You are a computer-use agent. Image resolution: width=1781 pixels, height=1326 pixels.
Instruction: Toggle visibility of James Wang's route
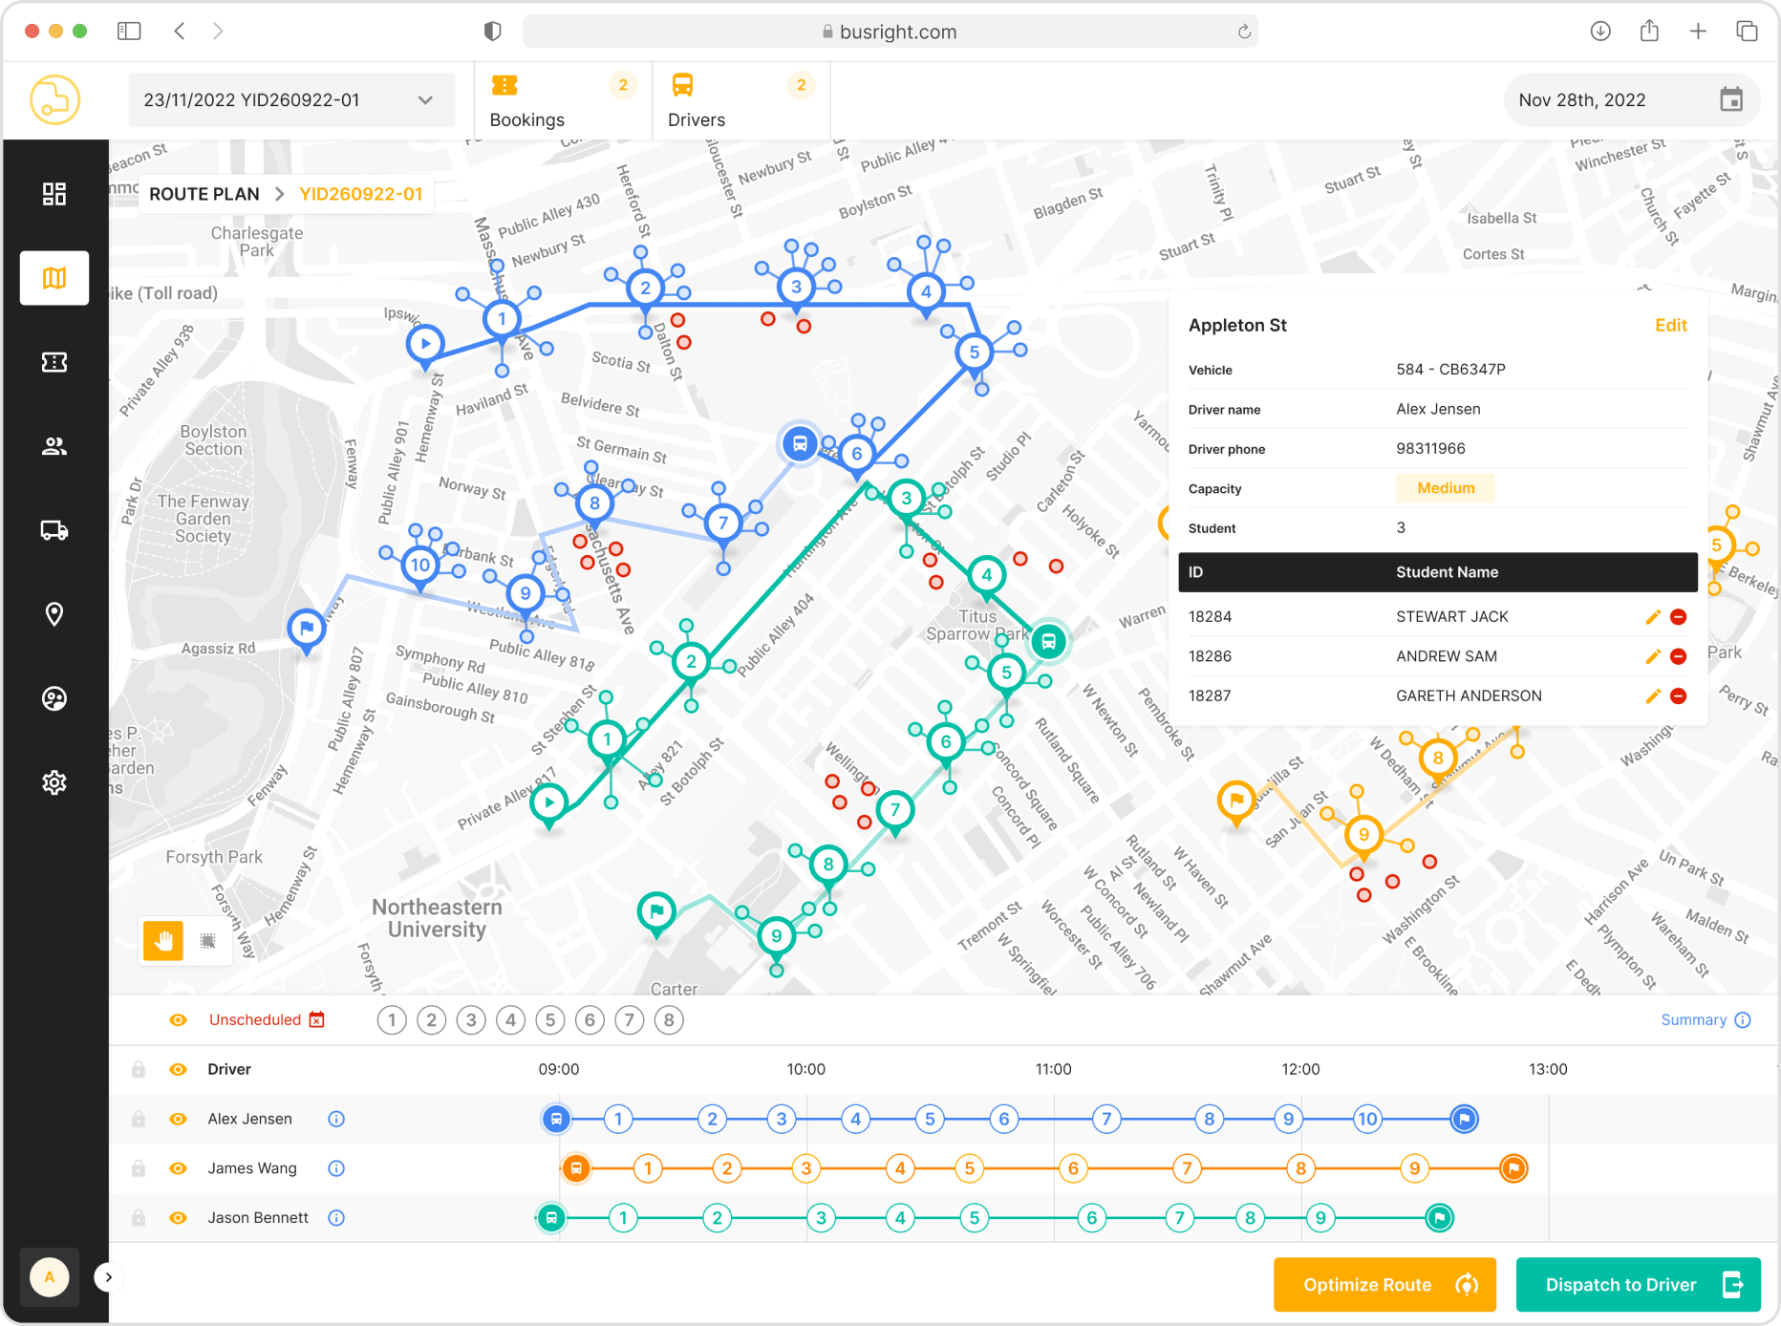pyautogui.click(x=178, y=1167)
